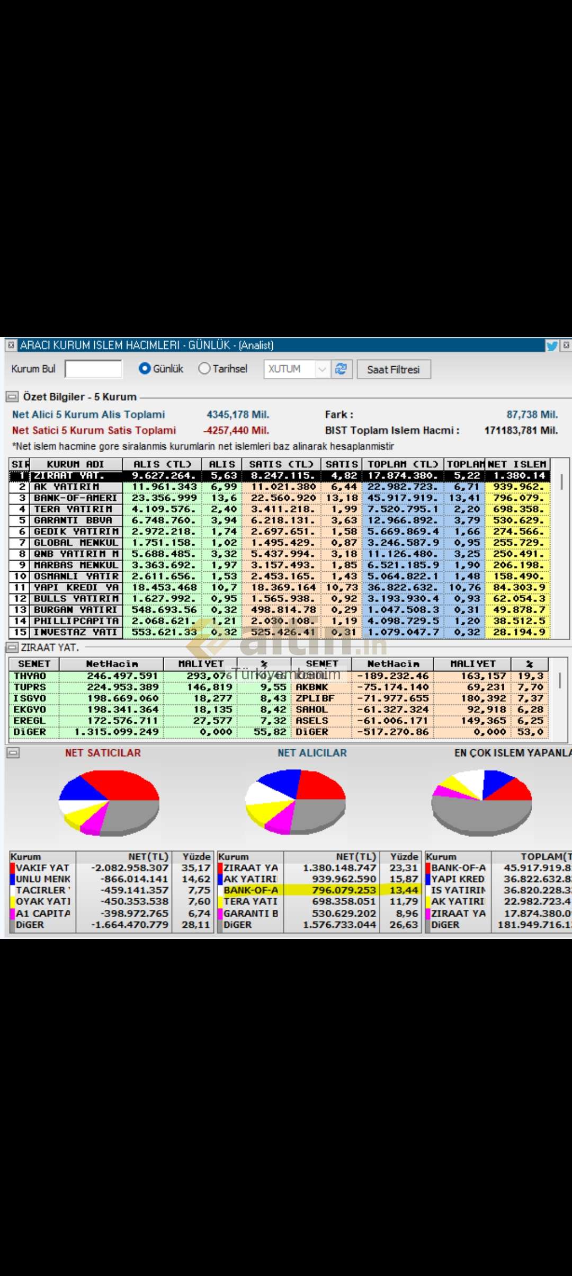Click the blue swatch next to UNLU MENK
This screenshot has height=1276, width=572.
pos(12,879)
